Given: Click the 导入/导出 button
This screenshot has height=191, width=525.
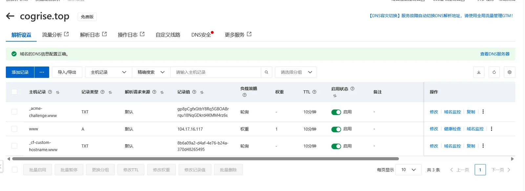Looking at the screenshot, I should (67, 72).
